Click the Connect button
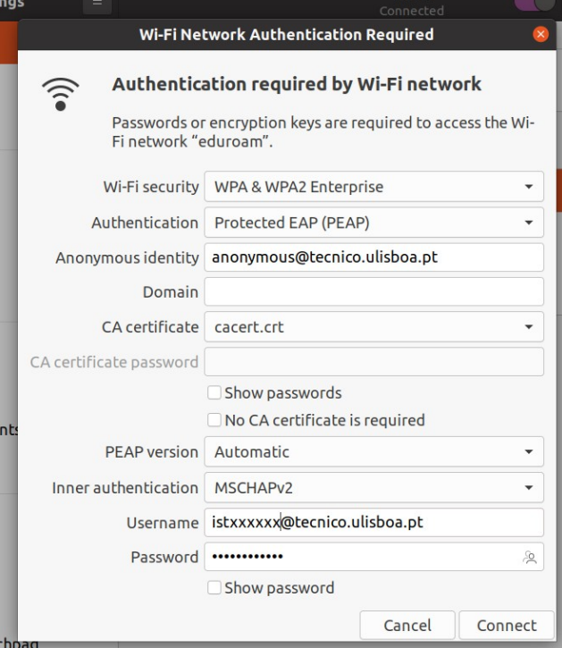The width and height of the screenshot is (562, 648). point(507,626)
